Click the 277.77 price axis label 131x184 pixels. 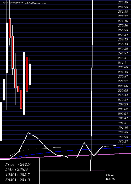pos(123,16)
